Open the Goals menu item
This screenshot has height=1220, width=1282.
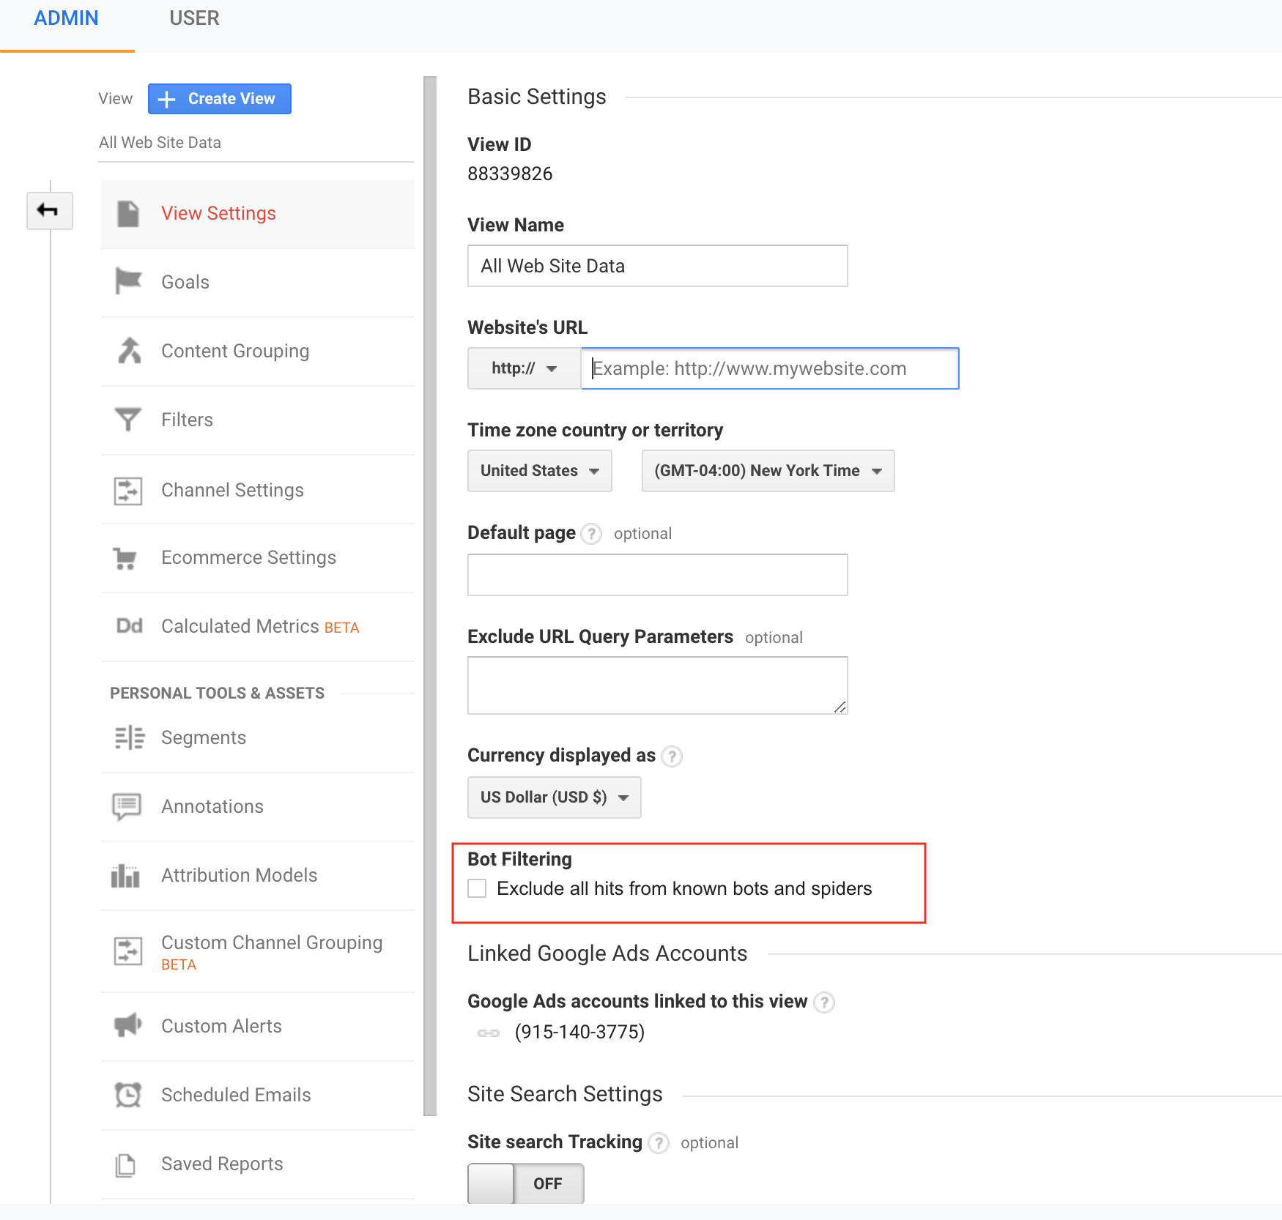coord(258,282)
